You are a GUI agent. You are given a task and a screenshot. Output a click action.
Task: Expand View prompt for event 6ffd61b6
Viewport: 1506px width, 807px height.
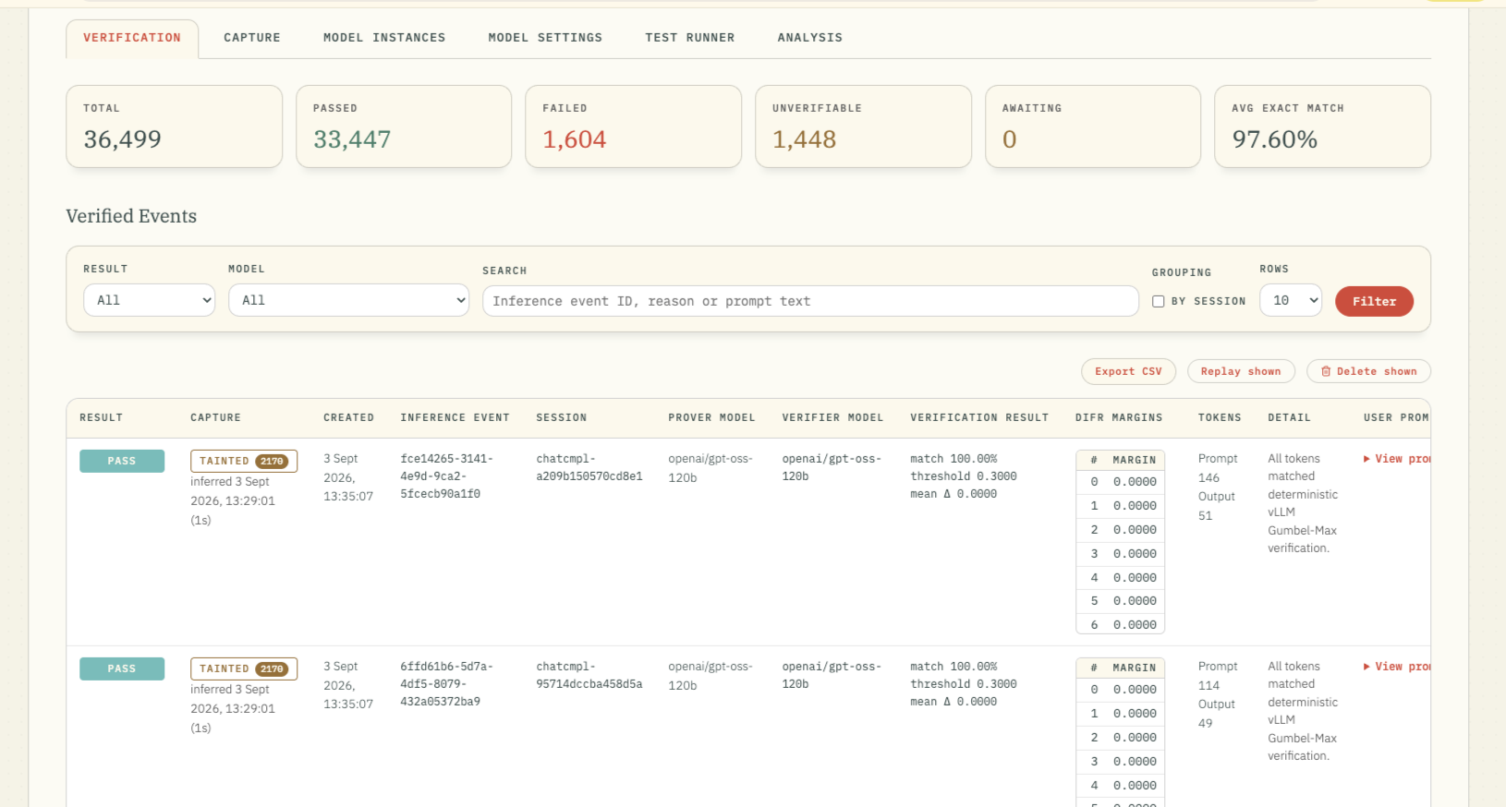pos(1397,667)
